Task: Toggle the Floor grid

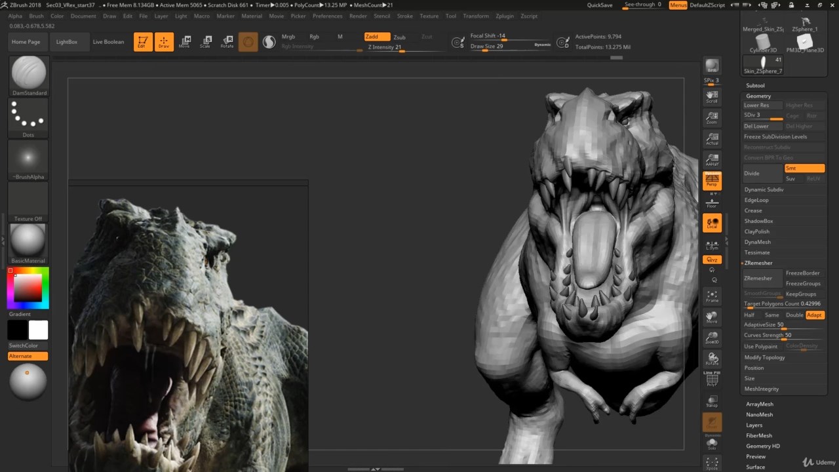Action: point(712,201)
